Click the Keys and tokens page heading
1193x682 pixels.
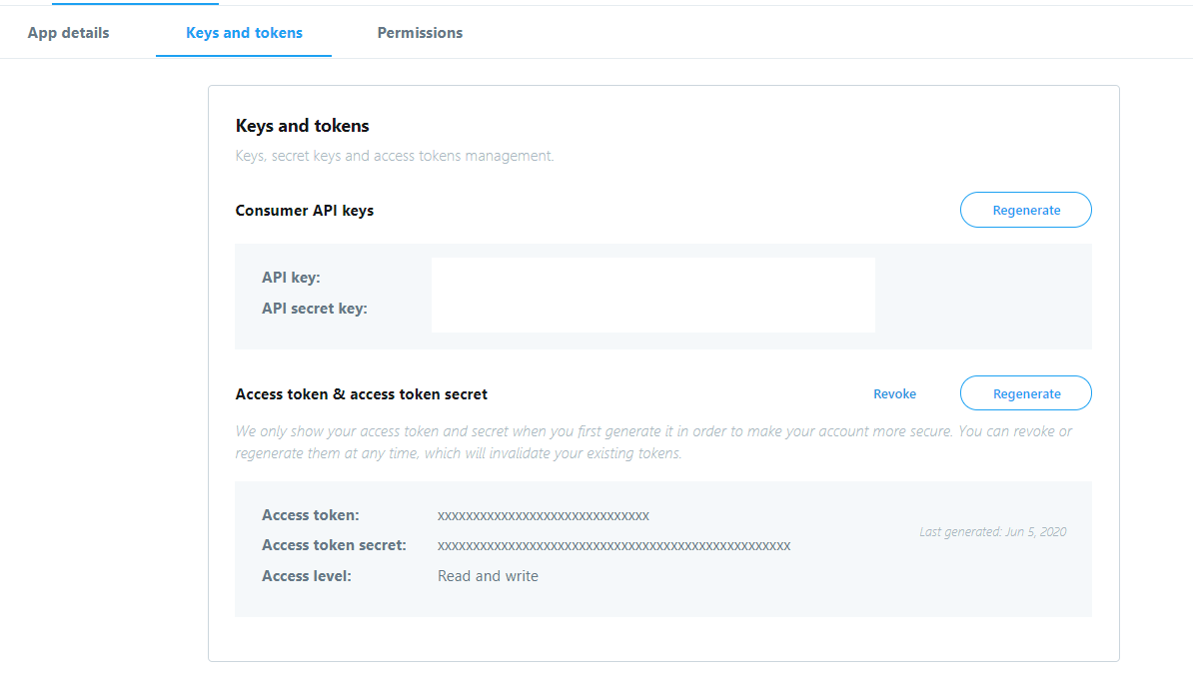[x=302, y=125]
